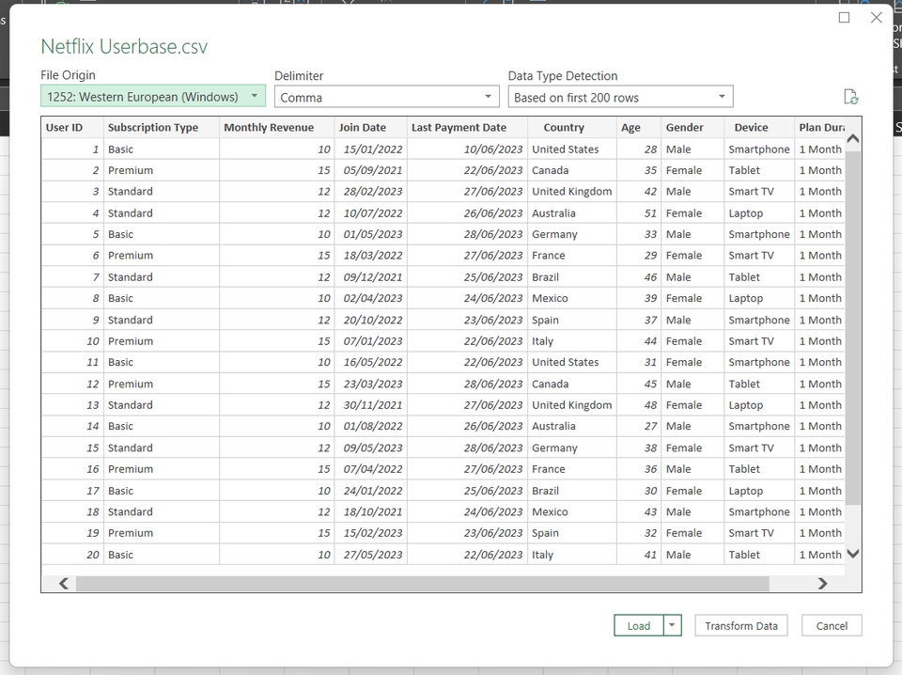
Task: Click join date 18/10/2021 cell
Action: [x=370, y=512]
